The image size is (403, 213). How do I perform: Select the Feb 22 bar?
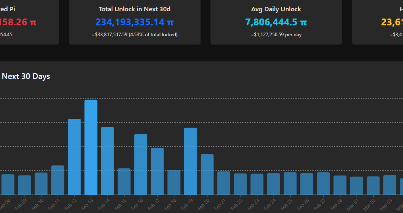pyautogui.click(x=240, y=184)
